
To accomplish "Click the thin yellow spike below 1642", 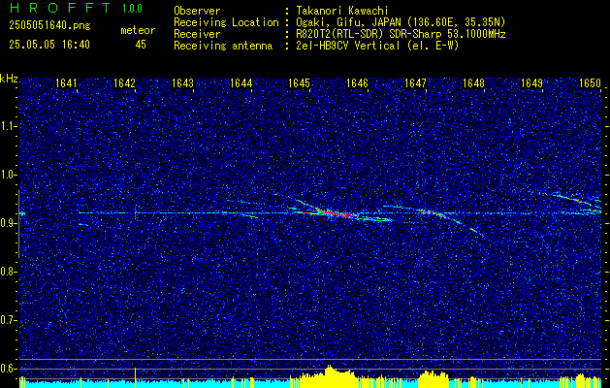I will [135, 377].
